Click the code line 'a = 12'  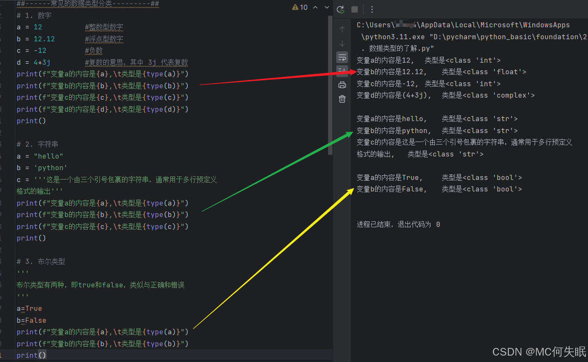pyautogui.click(x=29, y=27)
